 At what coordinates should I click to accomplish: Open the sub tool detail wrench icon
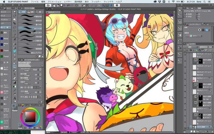coord(42,102)
